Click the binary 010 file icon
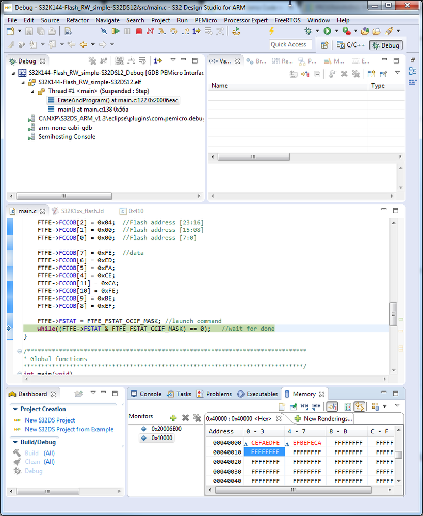The height and width of the screenshot is (516, 423). tap(68, 32)
